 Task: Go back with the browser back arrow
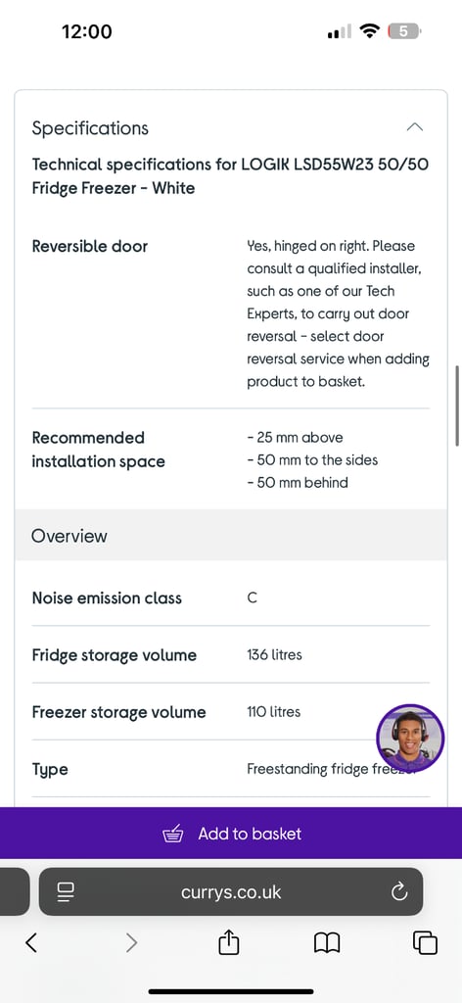click(x=30, y=942)
